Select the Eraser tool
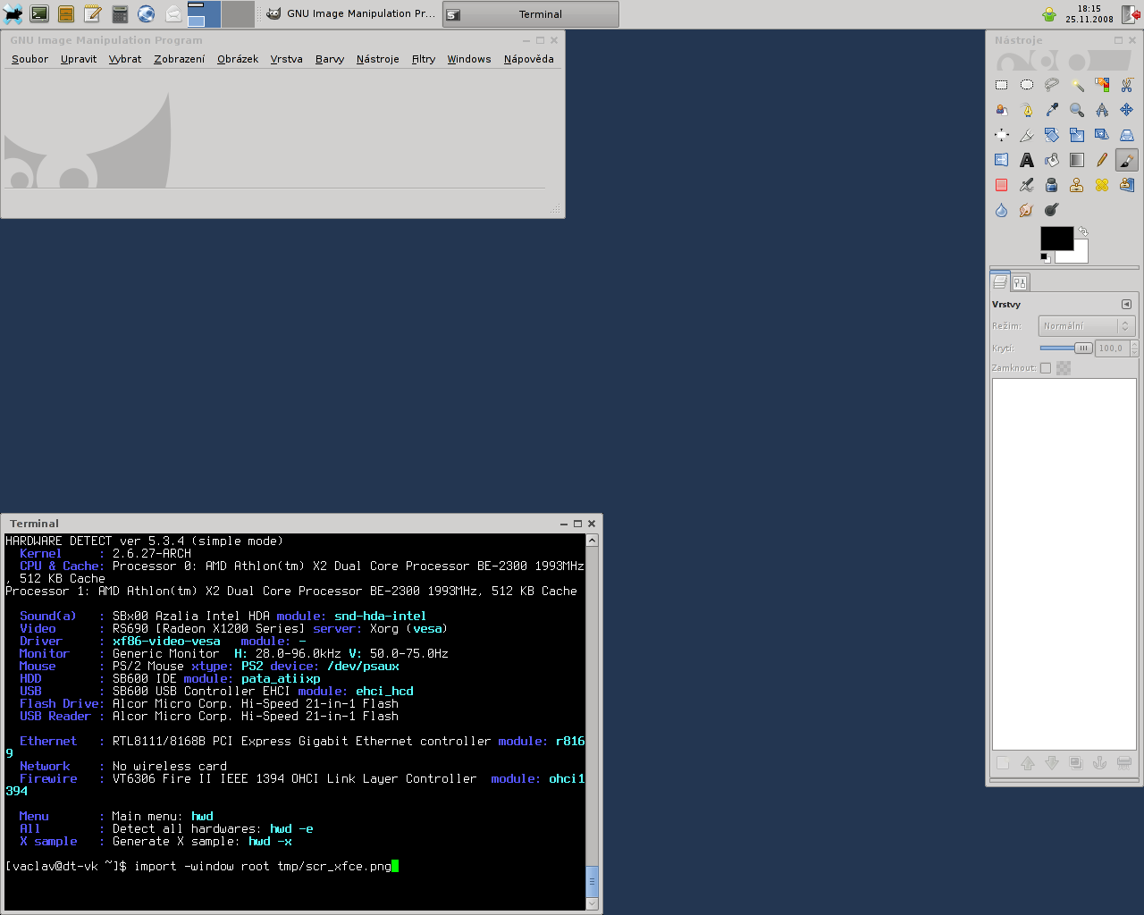1144x915 pixels. pos(1001,185)
